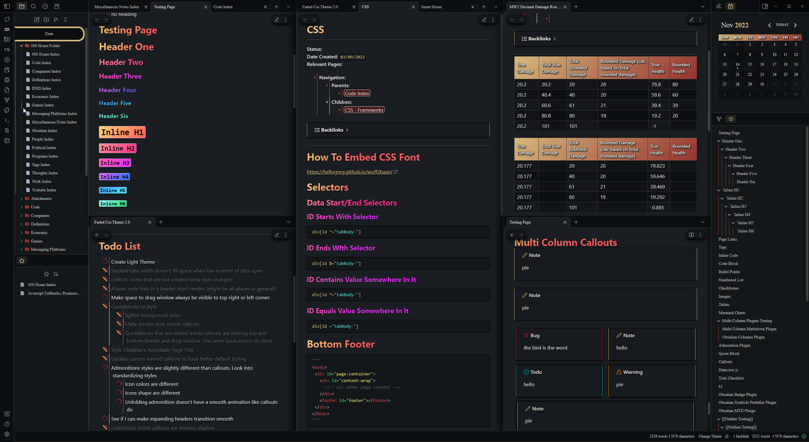Check the 'Create Light Theme' todo item
809x442 pixels.
pos(105,261)
